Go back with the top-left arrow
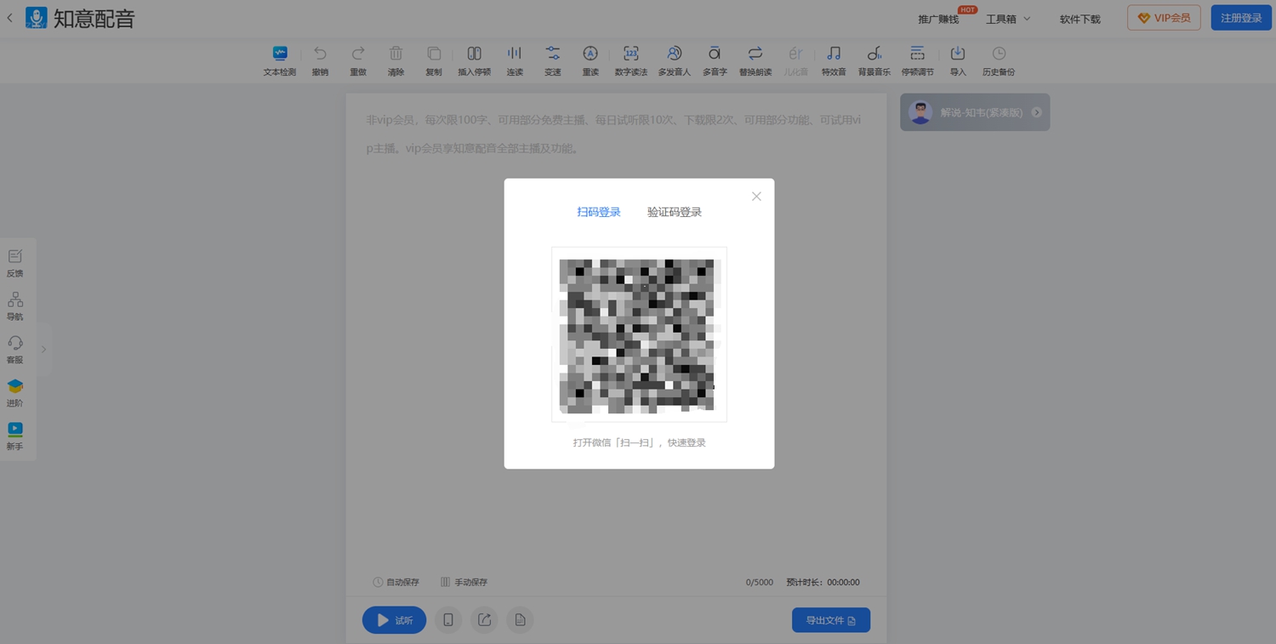Image resolution: width=1276 pixels, height=644 pixels. pos(9,18)
